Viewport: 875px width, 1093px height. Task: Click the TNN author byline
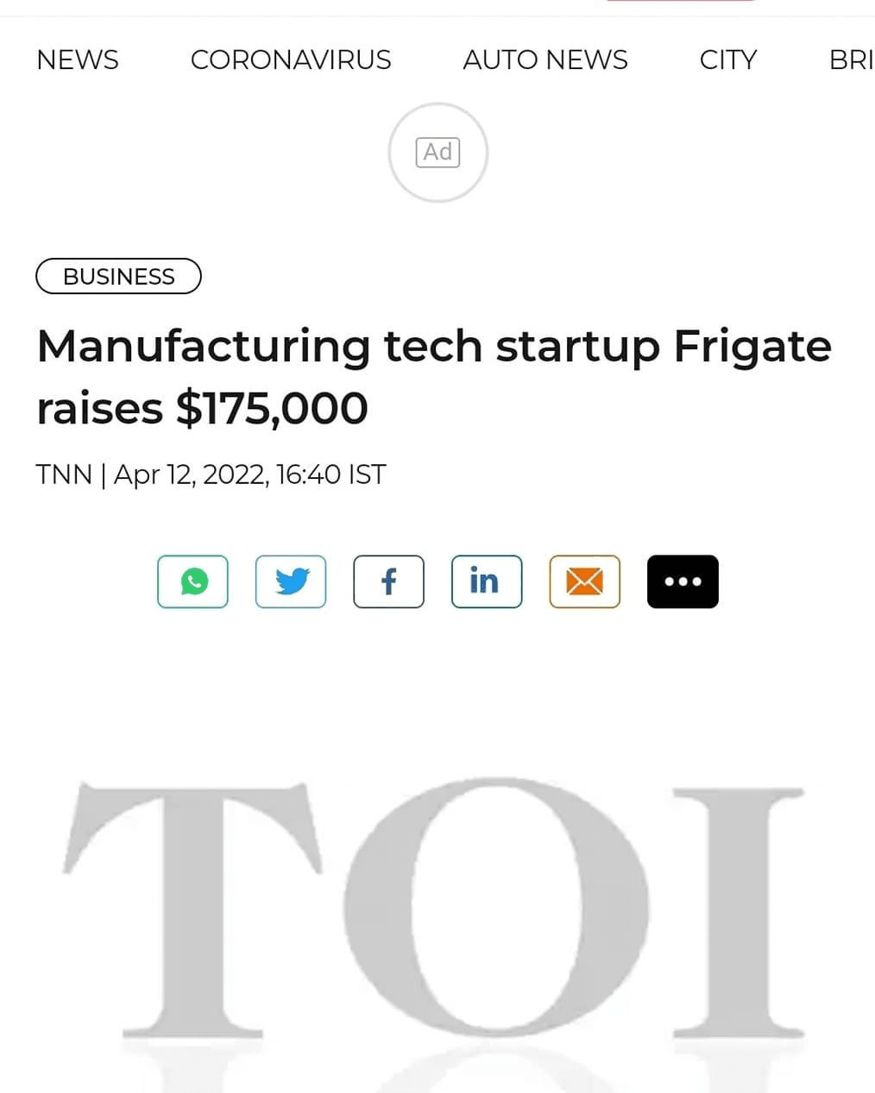(x=64, y=474)
